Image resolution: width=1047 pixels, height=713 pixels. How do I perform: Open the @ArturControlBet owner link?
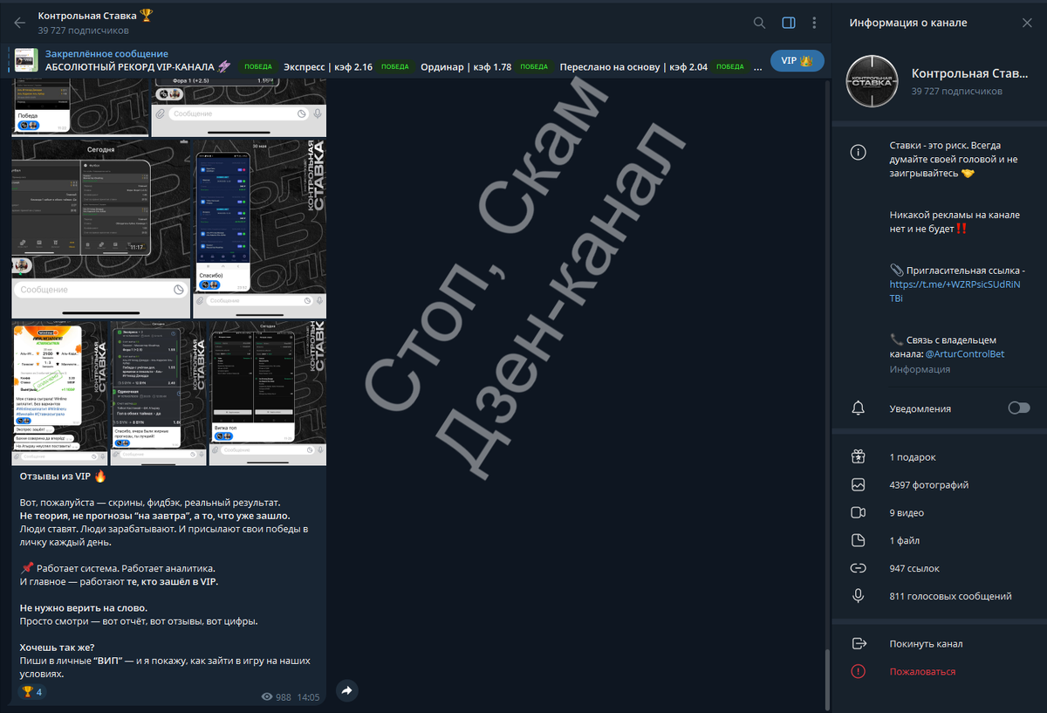pos(964,354)
